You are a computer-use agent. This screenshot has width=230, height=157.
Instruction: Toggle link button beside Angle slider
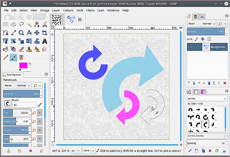click(40, 130)
